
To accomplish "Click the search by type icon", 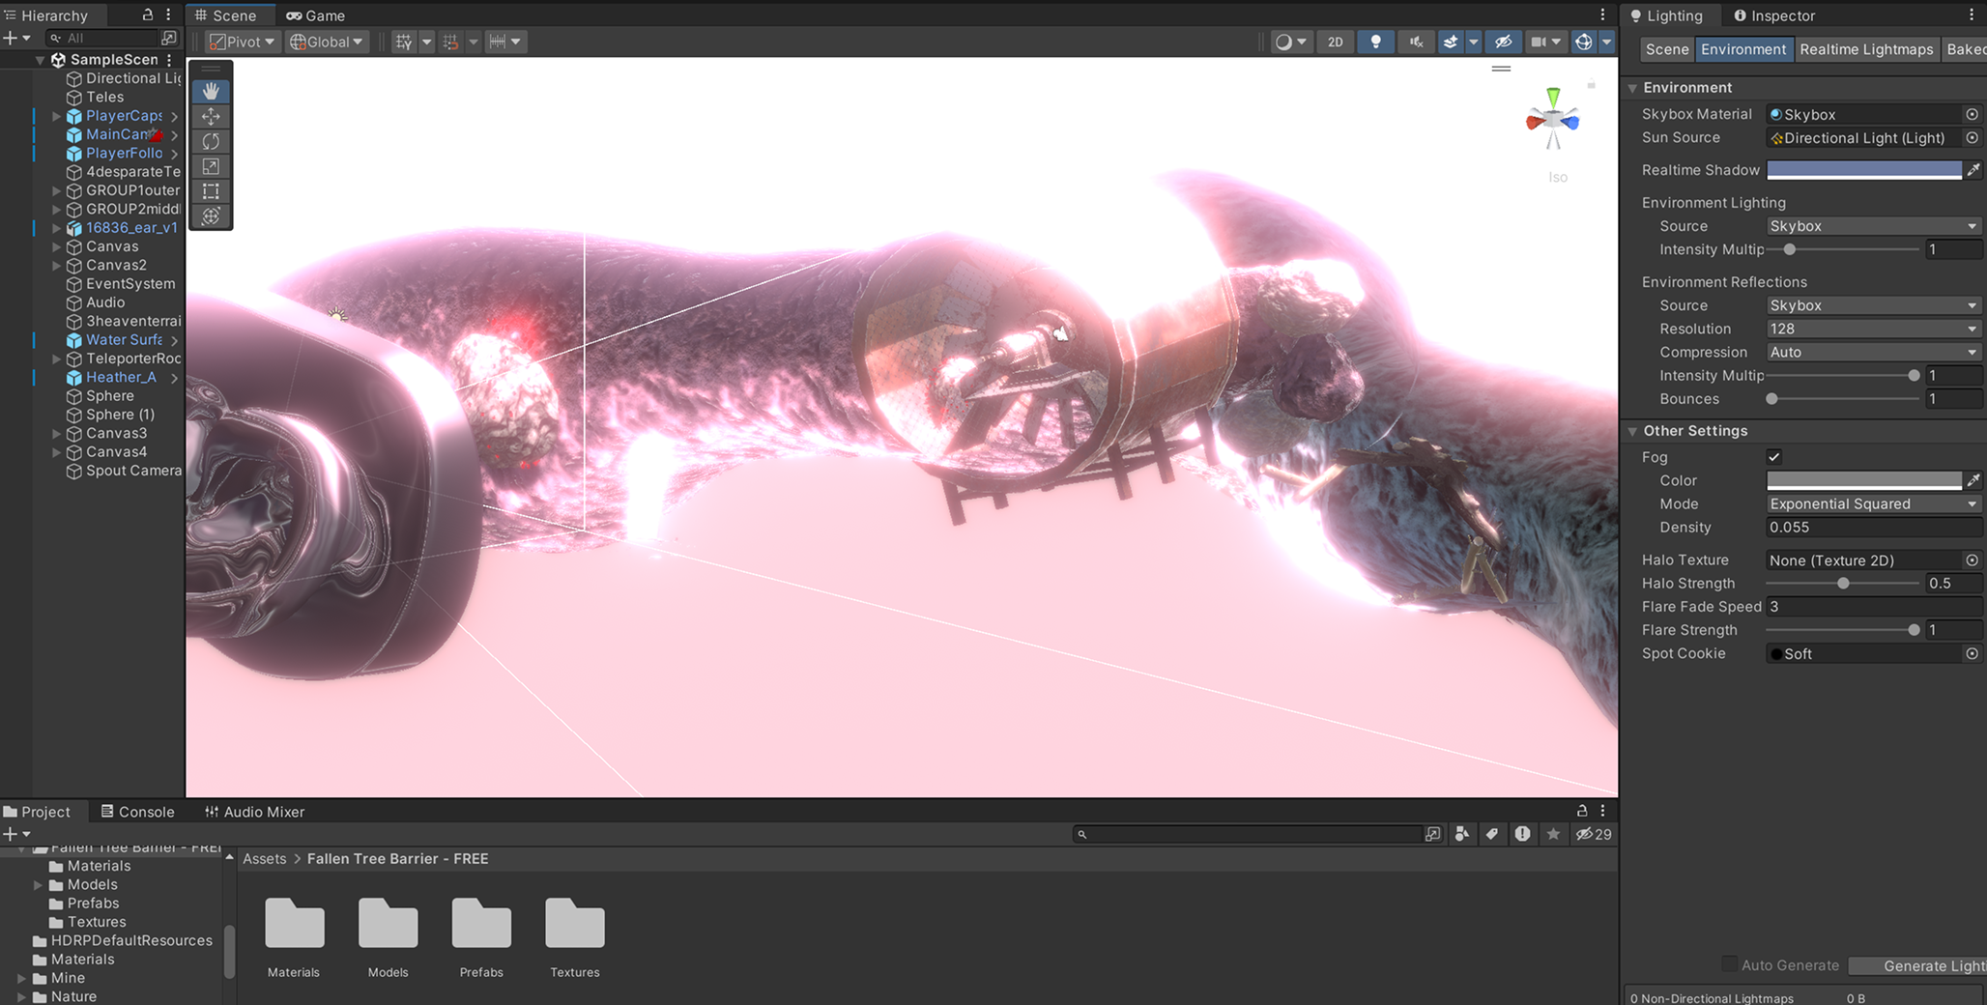I will coord(1462,834).
